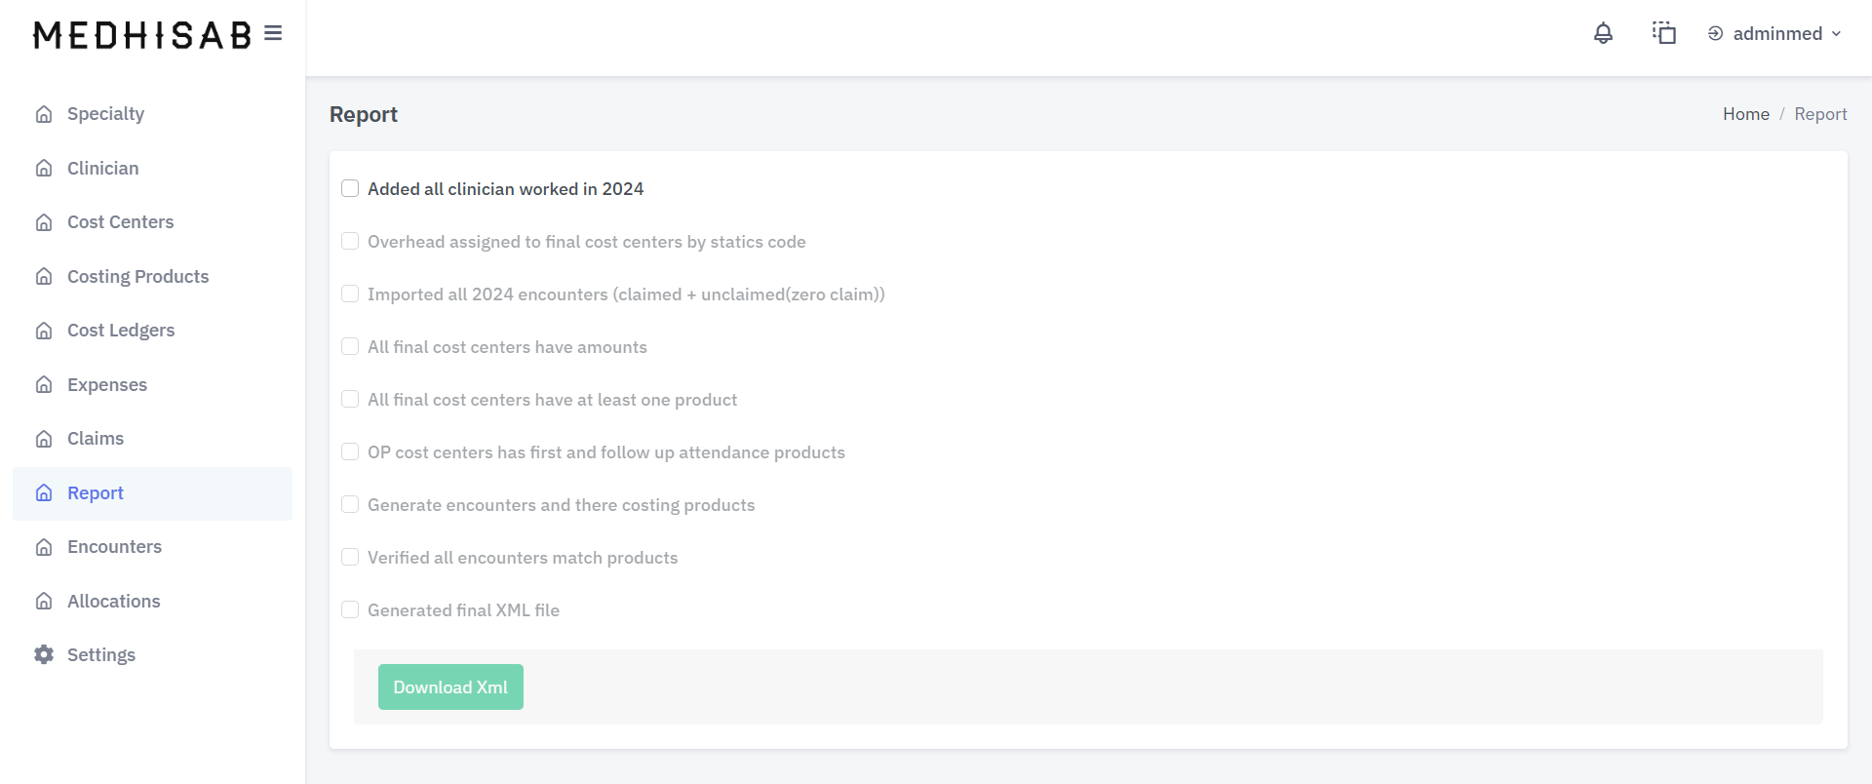Toggle the sidebar hamburger menu icon
This screenshot has height=784, width=1872.
(x=273, y=34)
